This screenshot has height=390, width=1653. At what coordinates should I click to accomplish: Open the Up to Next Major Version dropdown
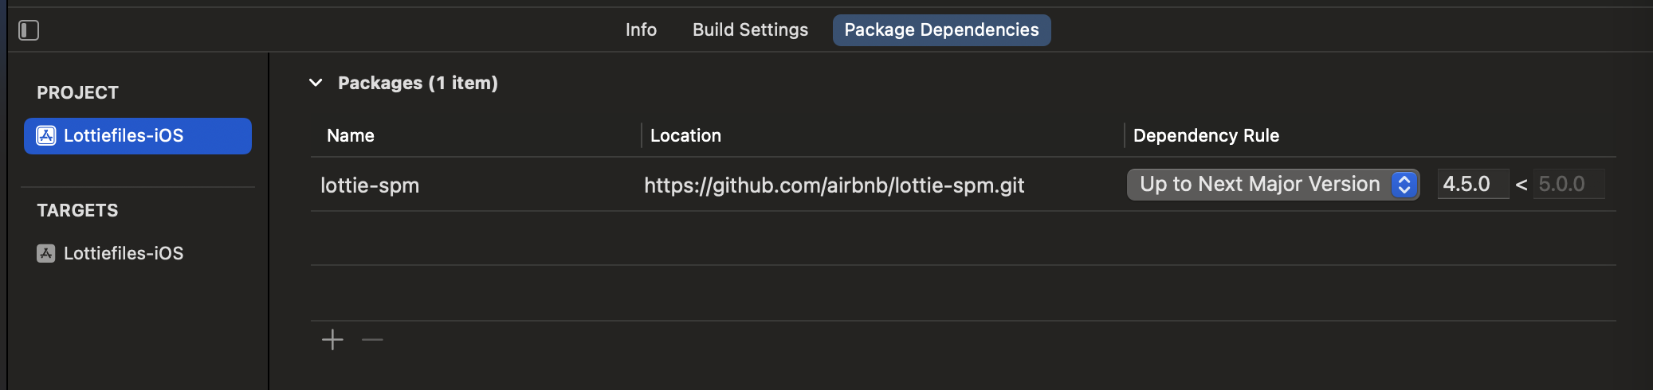1273,185
